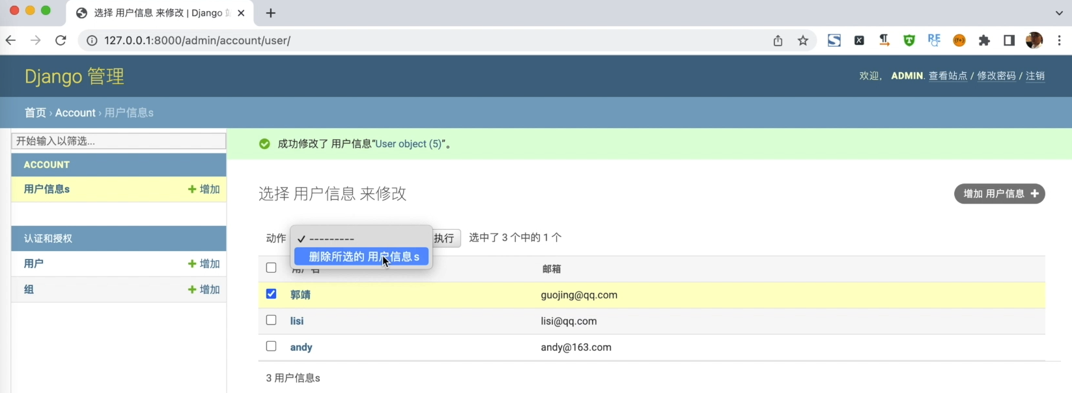Screen dimensions: 1072x393
Task: Open the Extensions puzzle-piece menu
Action: click(984, 40)
